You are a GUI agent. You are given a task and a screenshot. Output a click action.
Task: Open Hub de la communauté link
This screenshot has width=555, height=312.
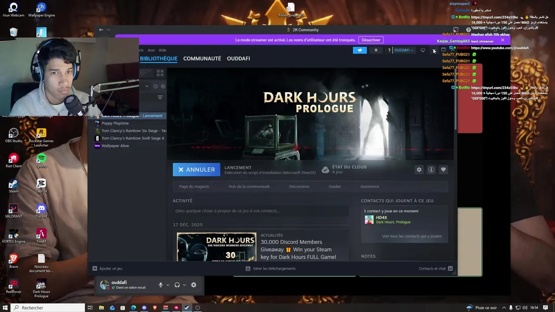[x=249, y=186]
